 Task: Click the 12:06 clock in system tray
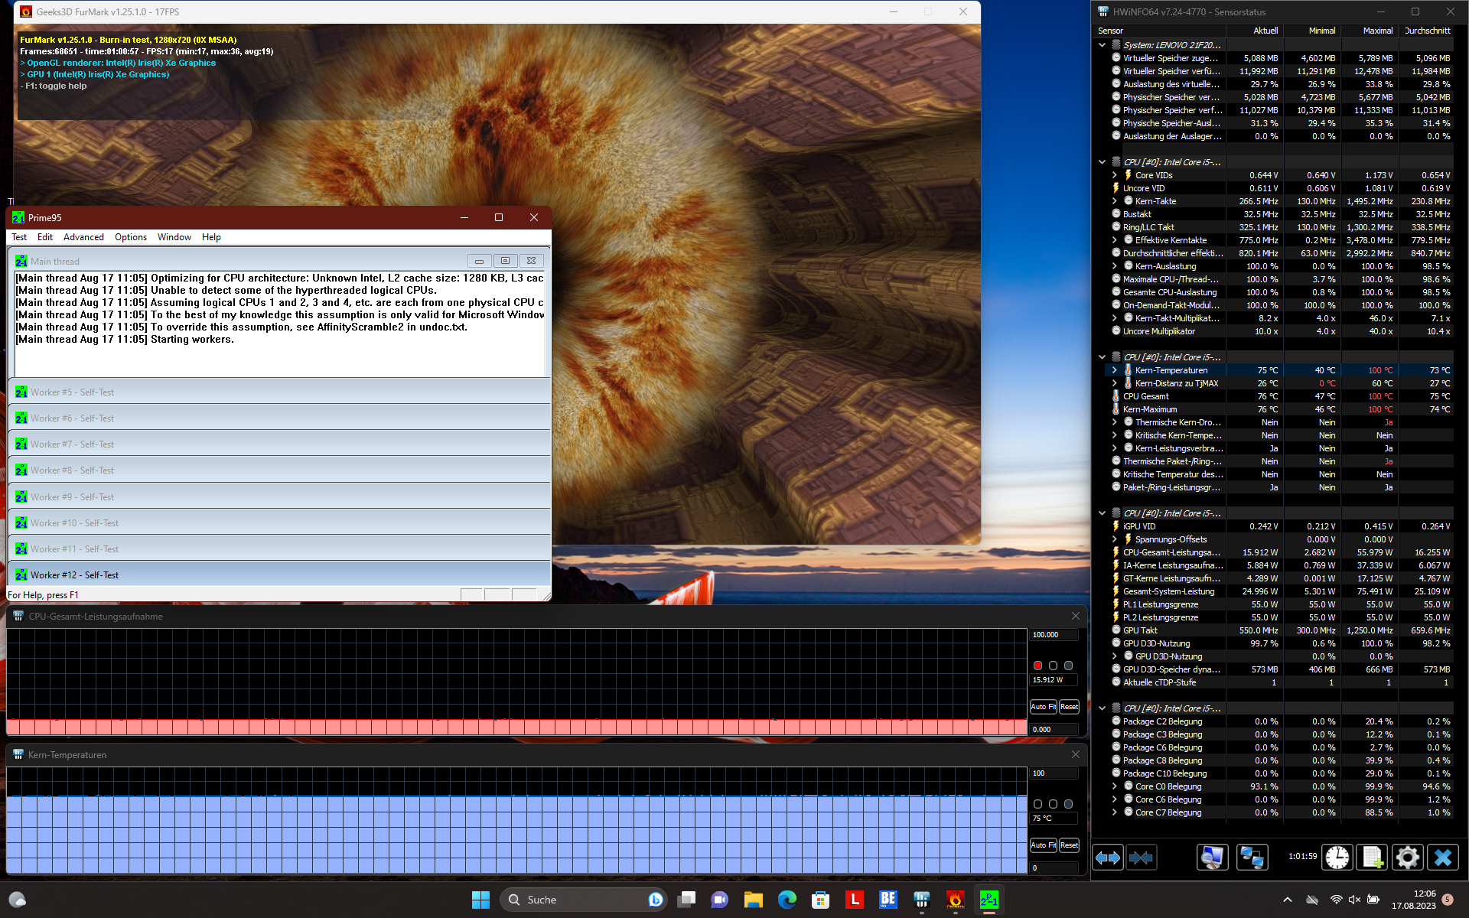[1424, 894]
